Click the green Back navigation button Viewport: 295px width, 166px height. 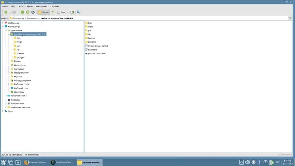pos(6,12)
